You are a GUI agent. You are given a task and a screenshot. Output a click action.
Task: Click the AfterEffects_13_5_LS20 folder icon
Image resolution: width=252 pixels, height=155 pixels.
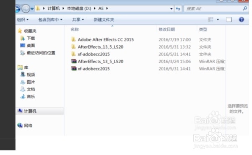click(x=73, y=47)
